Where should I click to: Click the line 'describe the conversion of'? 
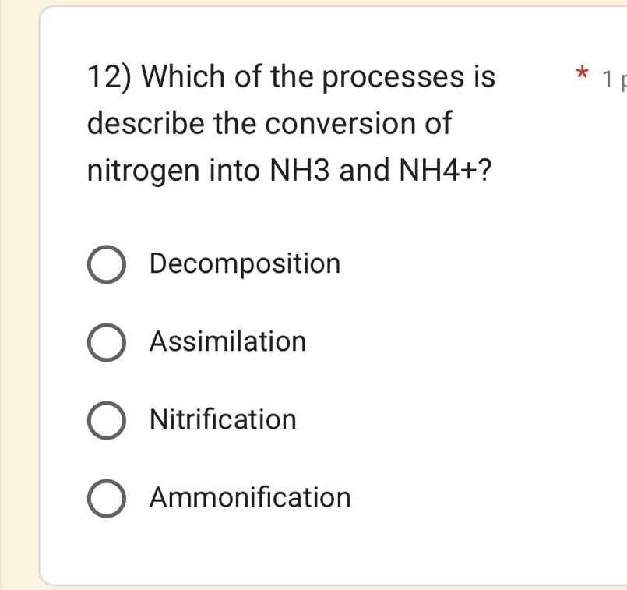tap(269, 124)
